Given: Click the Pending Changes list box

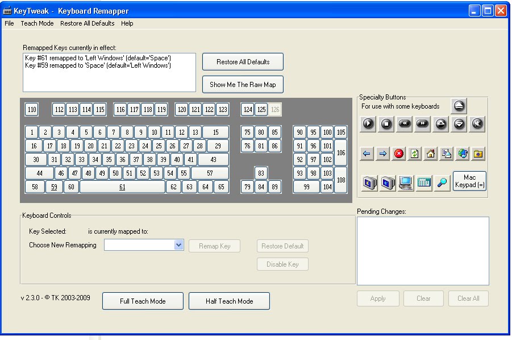Looking at the screenshot, I should (x=423, y=251).
